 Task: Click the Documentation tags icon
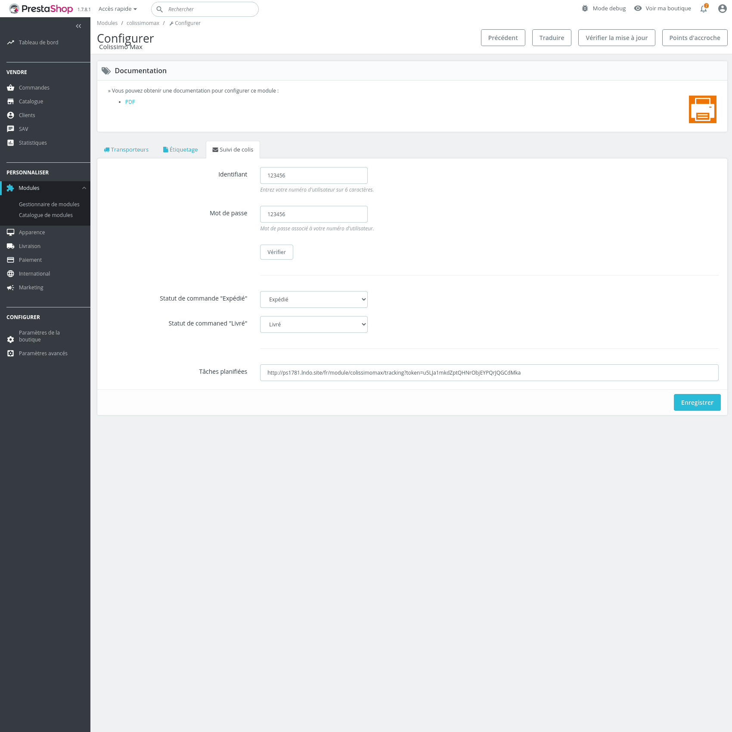(x=106, y=71)
